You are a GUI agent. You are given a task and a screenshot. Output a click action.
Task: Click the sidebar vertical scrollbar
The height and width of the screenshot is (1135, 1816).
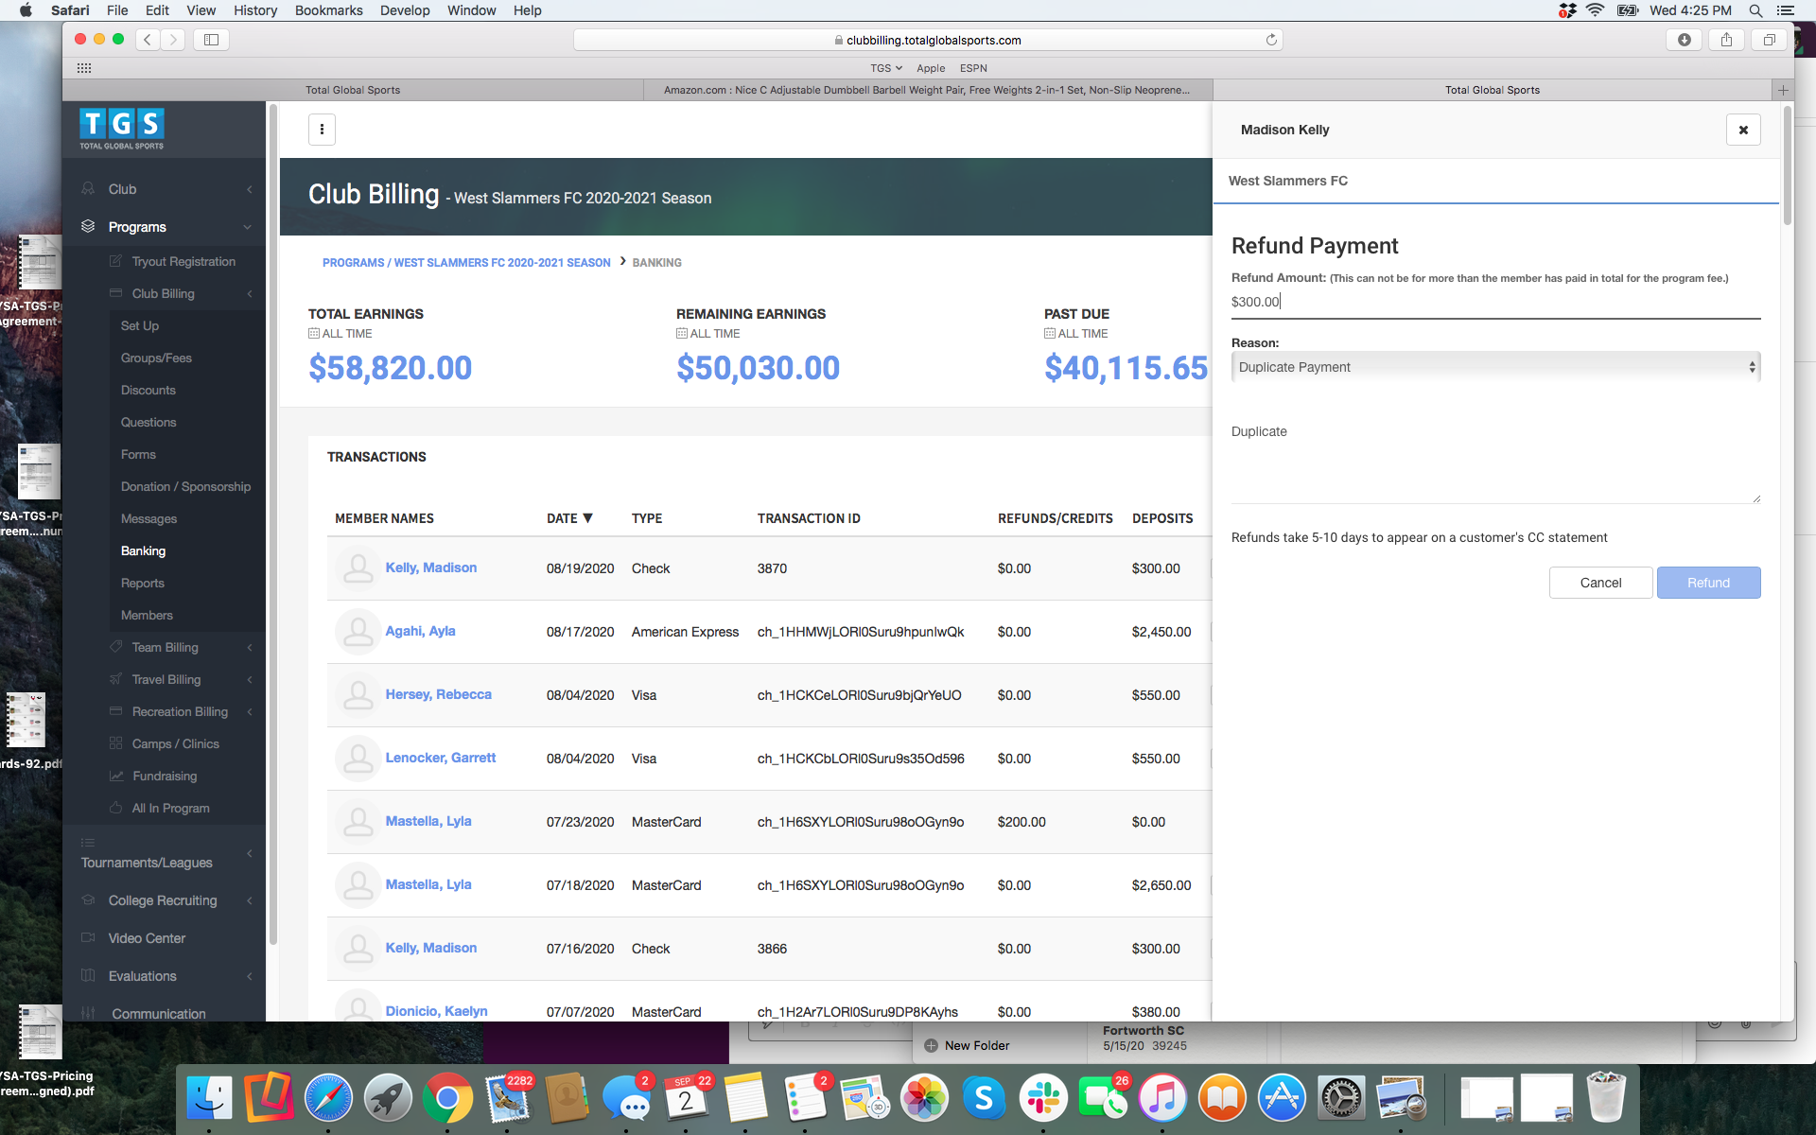273,525
